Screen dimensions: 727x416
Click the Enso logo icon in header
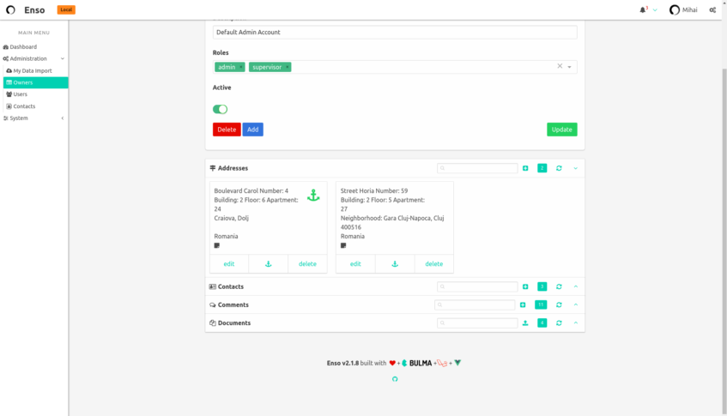tap(10, 9)
